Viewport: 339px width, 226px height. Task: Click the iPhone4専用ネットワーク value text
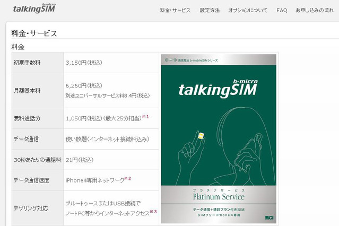click(95, 180)
